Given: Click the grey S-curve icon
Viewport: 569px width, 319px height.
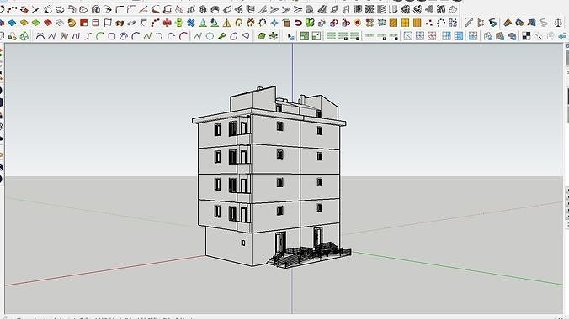Looking at the screenshot, I should 543,24.
